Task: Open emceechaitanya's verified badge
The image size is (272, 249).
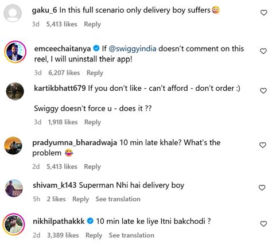Action: [96, 48]
